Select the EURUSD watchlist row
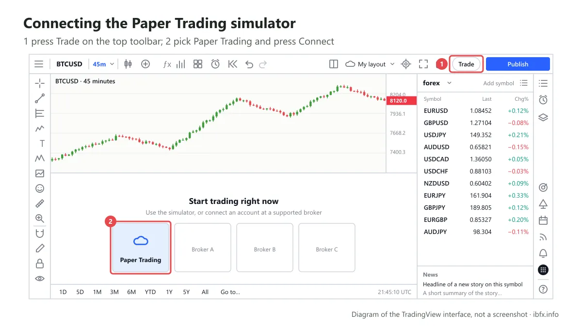The width and height of the screenshot is (582, 327). pyautogui.click(x=475, y=111)
